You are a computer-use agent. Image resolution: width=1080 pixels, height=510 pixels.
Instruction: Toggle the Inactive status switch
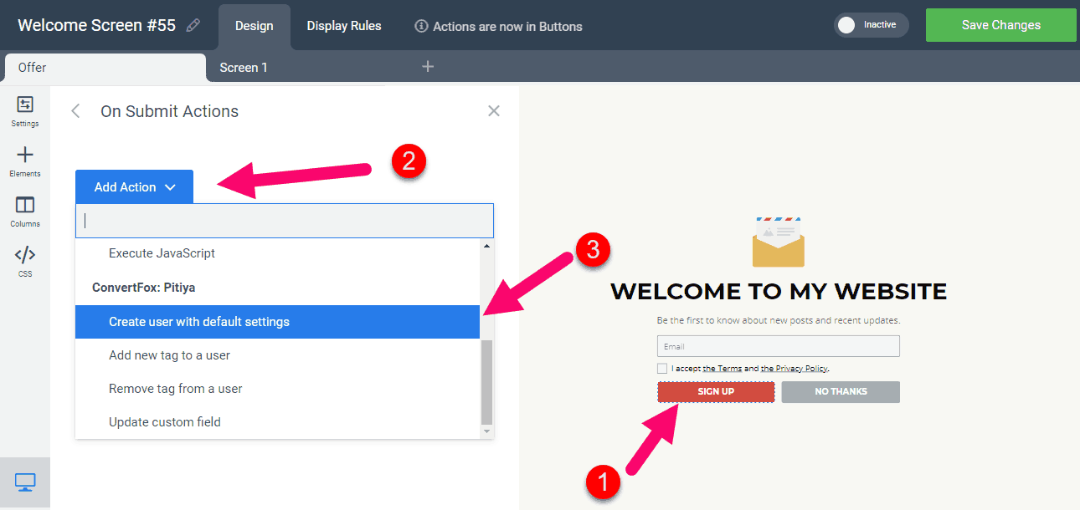(x=870, y=25)
